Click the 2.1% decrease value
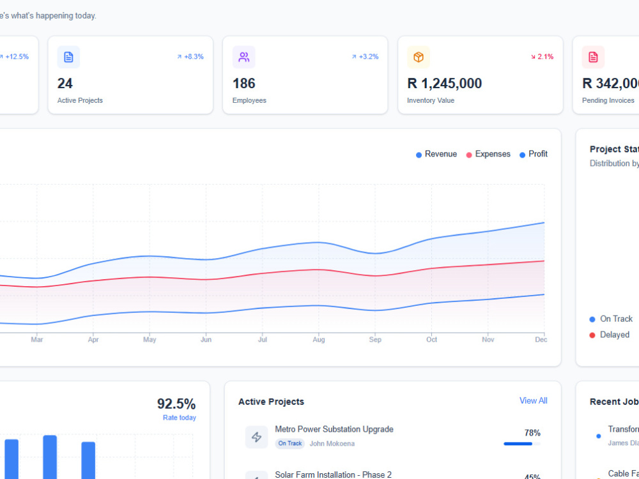The image size is (639, 479). click(545, 57)
